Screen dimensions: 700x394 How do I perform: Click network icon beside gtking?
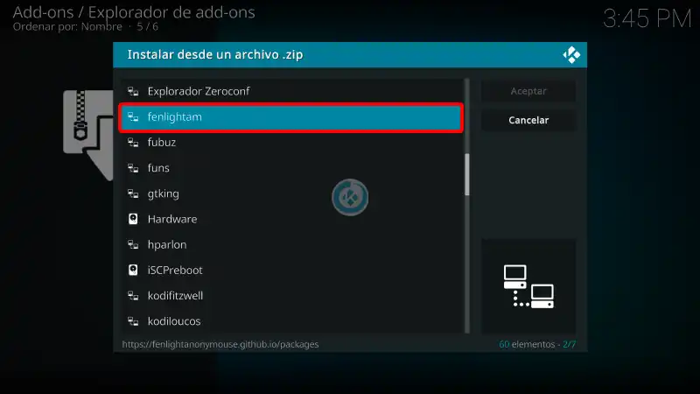(133, 193)
